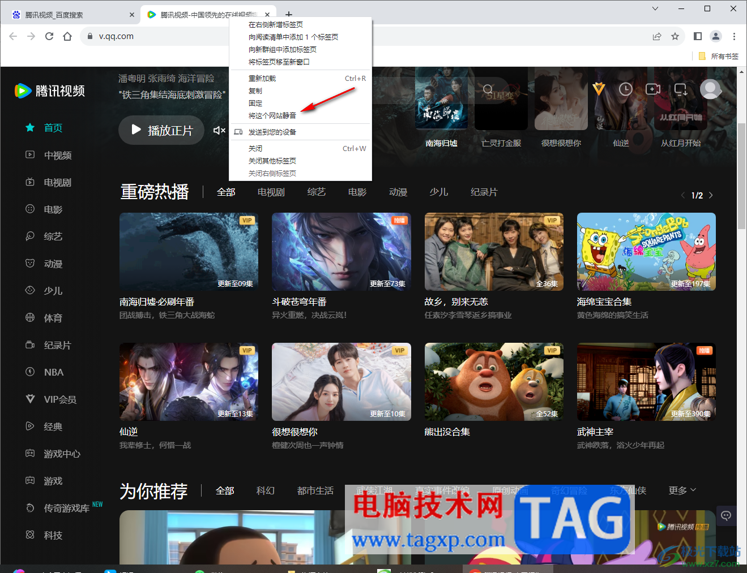Viewport: 747px width, 573px height.
Task: Go to next page of 重磅热播
Action: 711,195
